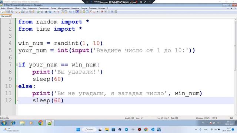Collapse the if block fold marker on line 7
The width and height of the screenshot is (237, 133).
tap(17, 65)
